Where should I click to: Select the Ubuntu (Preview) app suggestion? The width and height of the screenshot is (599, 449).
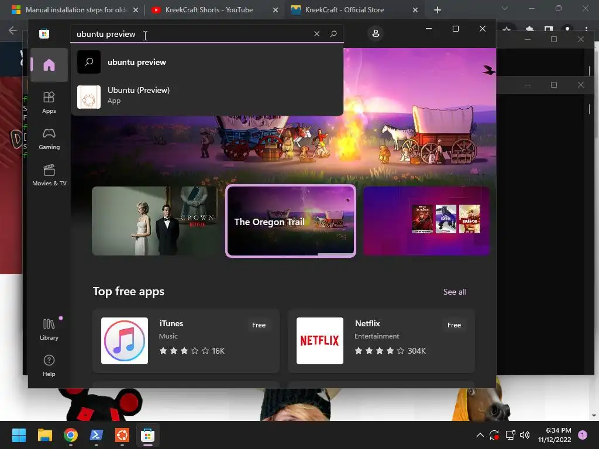(207, 96)
